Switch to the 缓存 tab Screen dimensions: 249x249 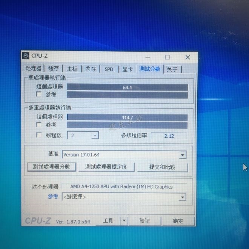click(x=53, y=69)
